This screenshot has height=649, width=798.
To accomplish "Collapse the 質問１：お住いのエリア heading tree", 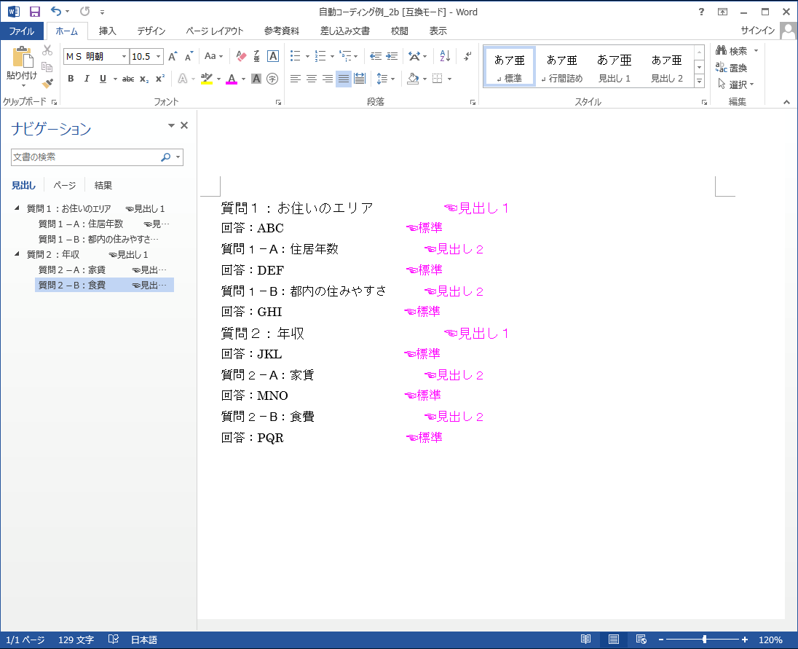I will 17,209.
